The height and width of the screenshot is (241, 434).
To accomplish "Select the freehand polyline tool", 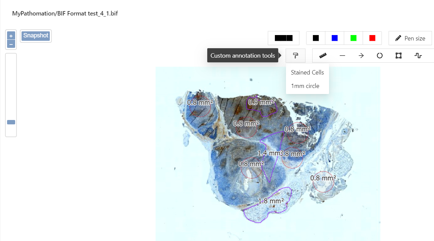I will click(418, 56).
